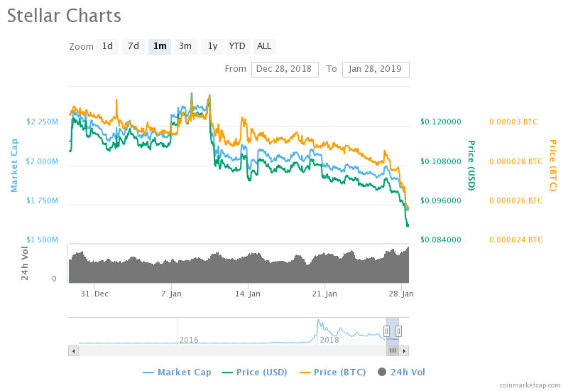Select the 1y zoom range
This screenshot has height=391, width=568.
point(212,46)
